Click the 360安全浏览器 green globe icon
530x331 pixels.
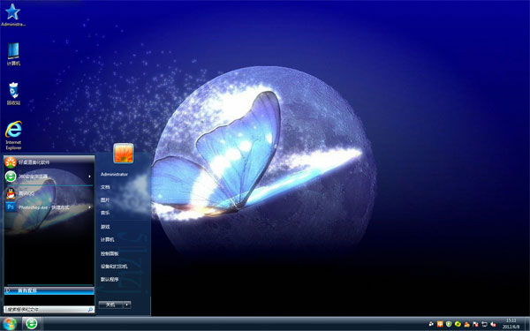coord(11,177)
